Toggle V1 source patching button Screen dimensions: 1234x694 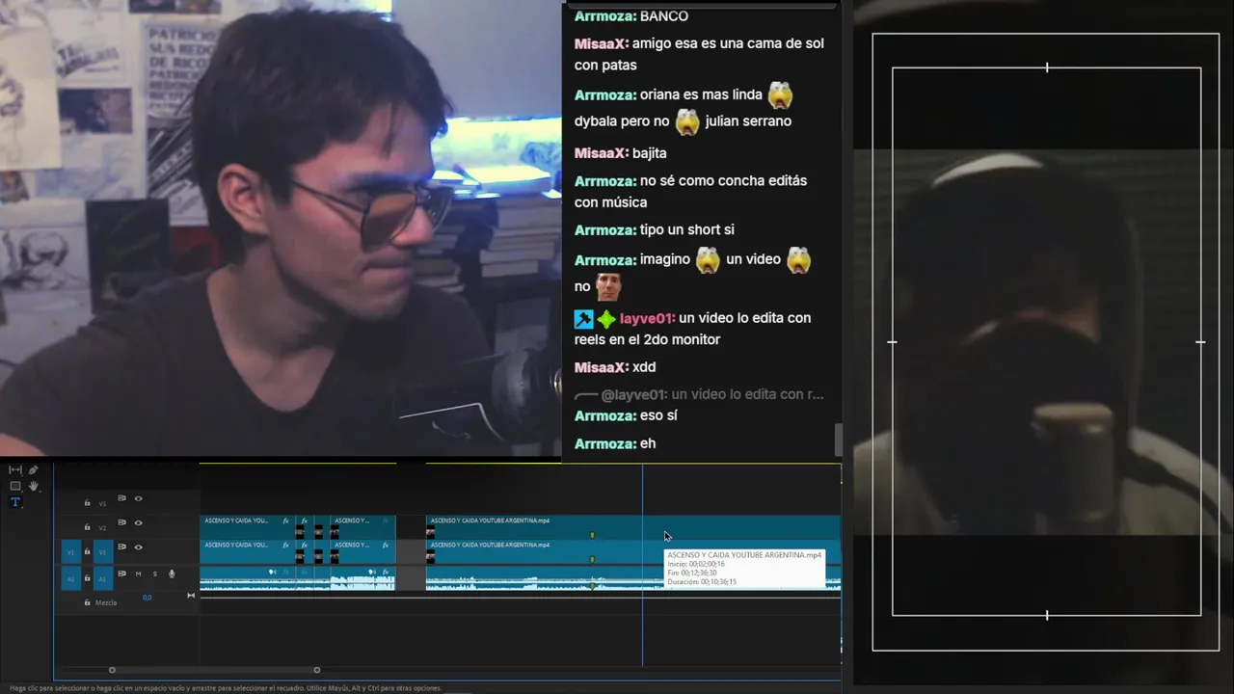tap(70, 551)
